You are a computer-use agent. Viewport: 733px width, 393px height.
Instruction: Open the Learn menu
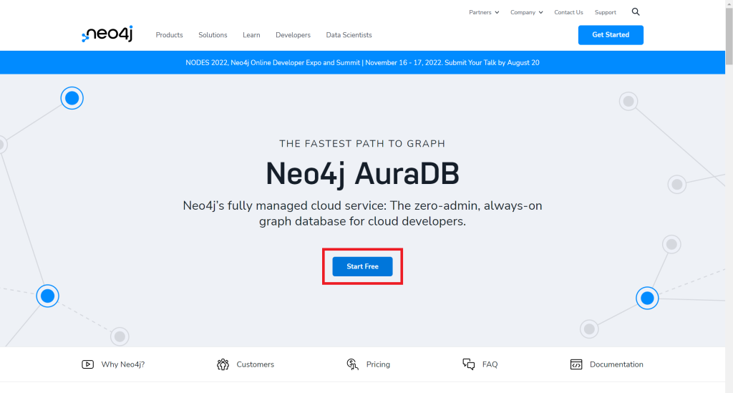tap(251, 35)
